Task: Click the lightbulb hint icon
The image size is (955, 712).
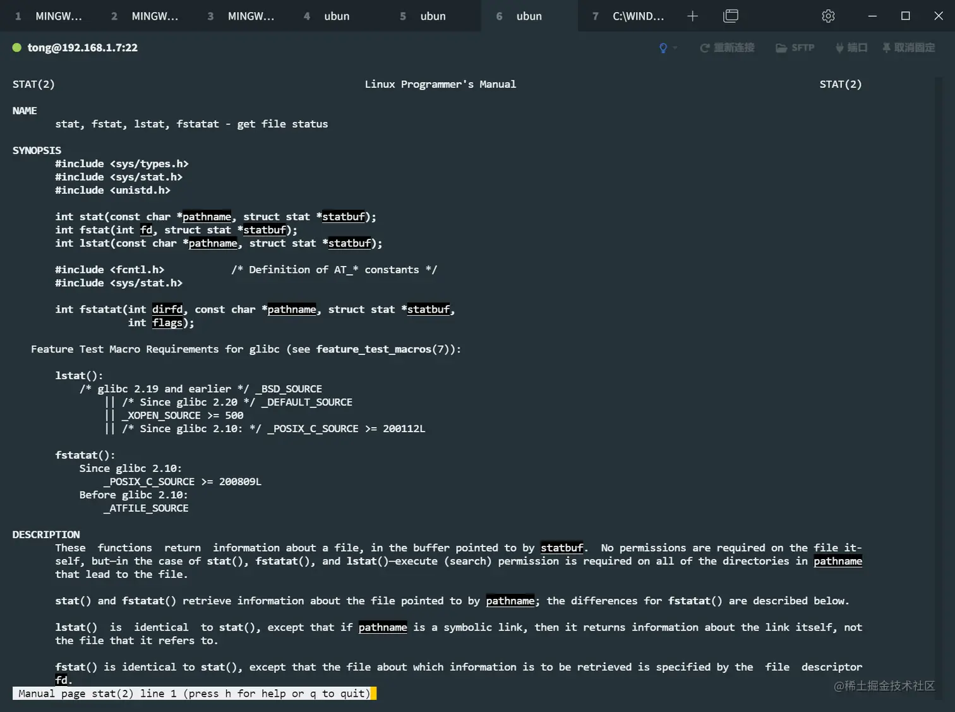Action: click(x=663, y=48)
